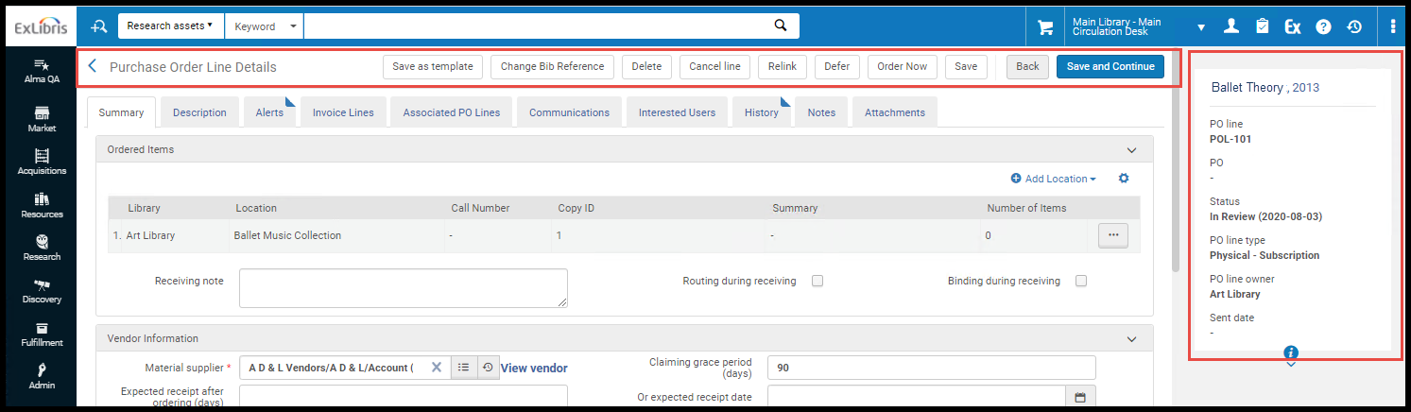Click Change Bib Reference button
This screenshot has width=1411, height=412.
[552, 66]
